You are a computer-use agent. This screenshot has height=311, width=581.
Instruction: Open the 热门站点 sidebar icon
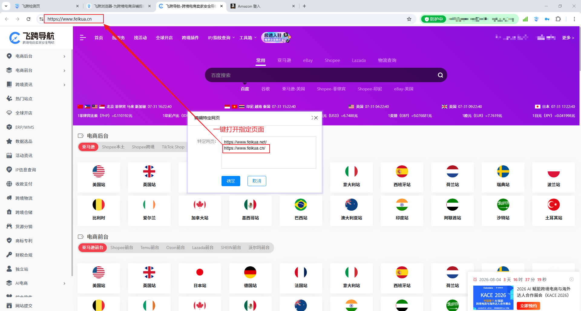pyautogui.click(x=9, y=99)
